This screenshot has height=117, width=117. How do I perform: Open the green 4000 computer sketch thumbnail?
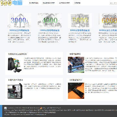point(50,20)
